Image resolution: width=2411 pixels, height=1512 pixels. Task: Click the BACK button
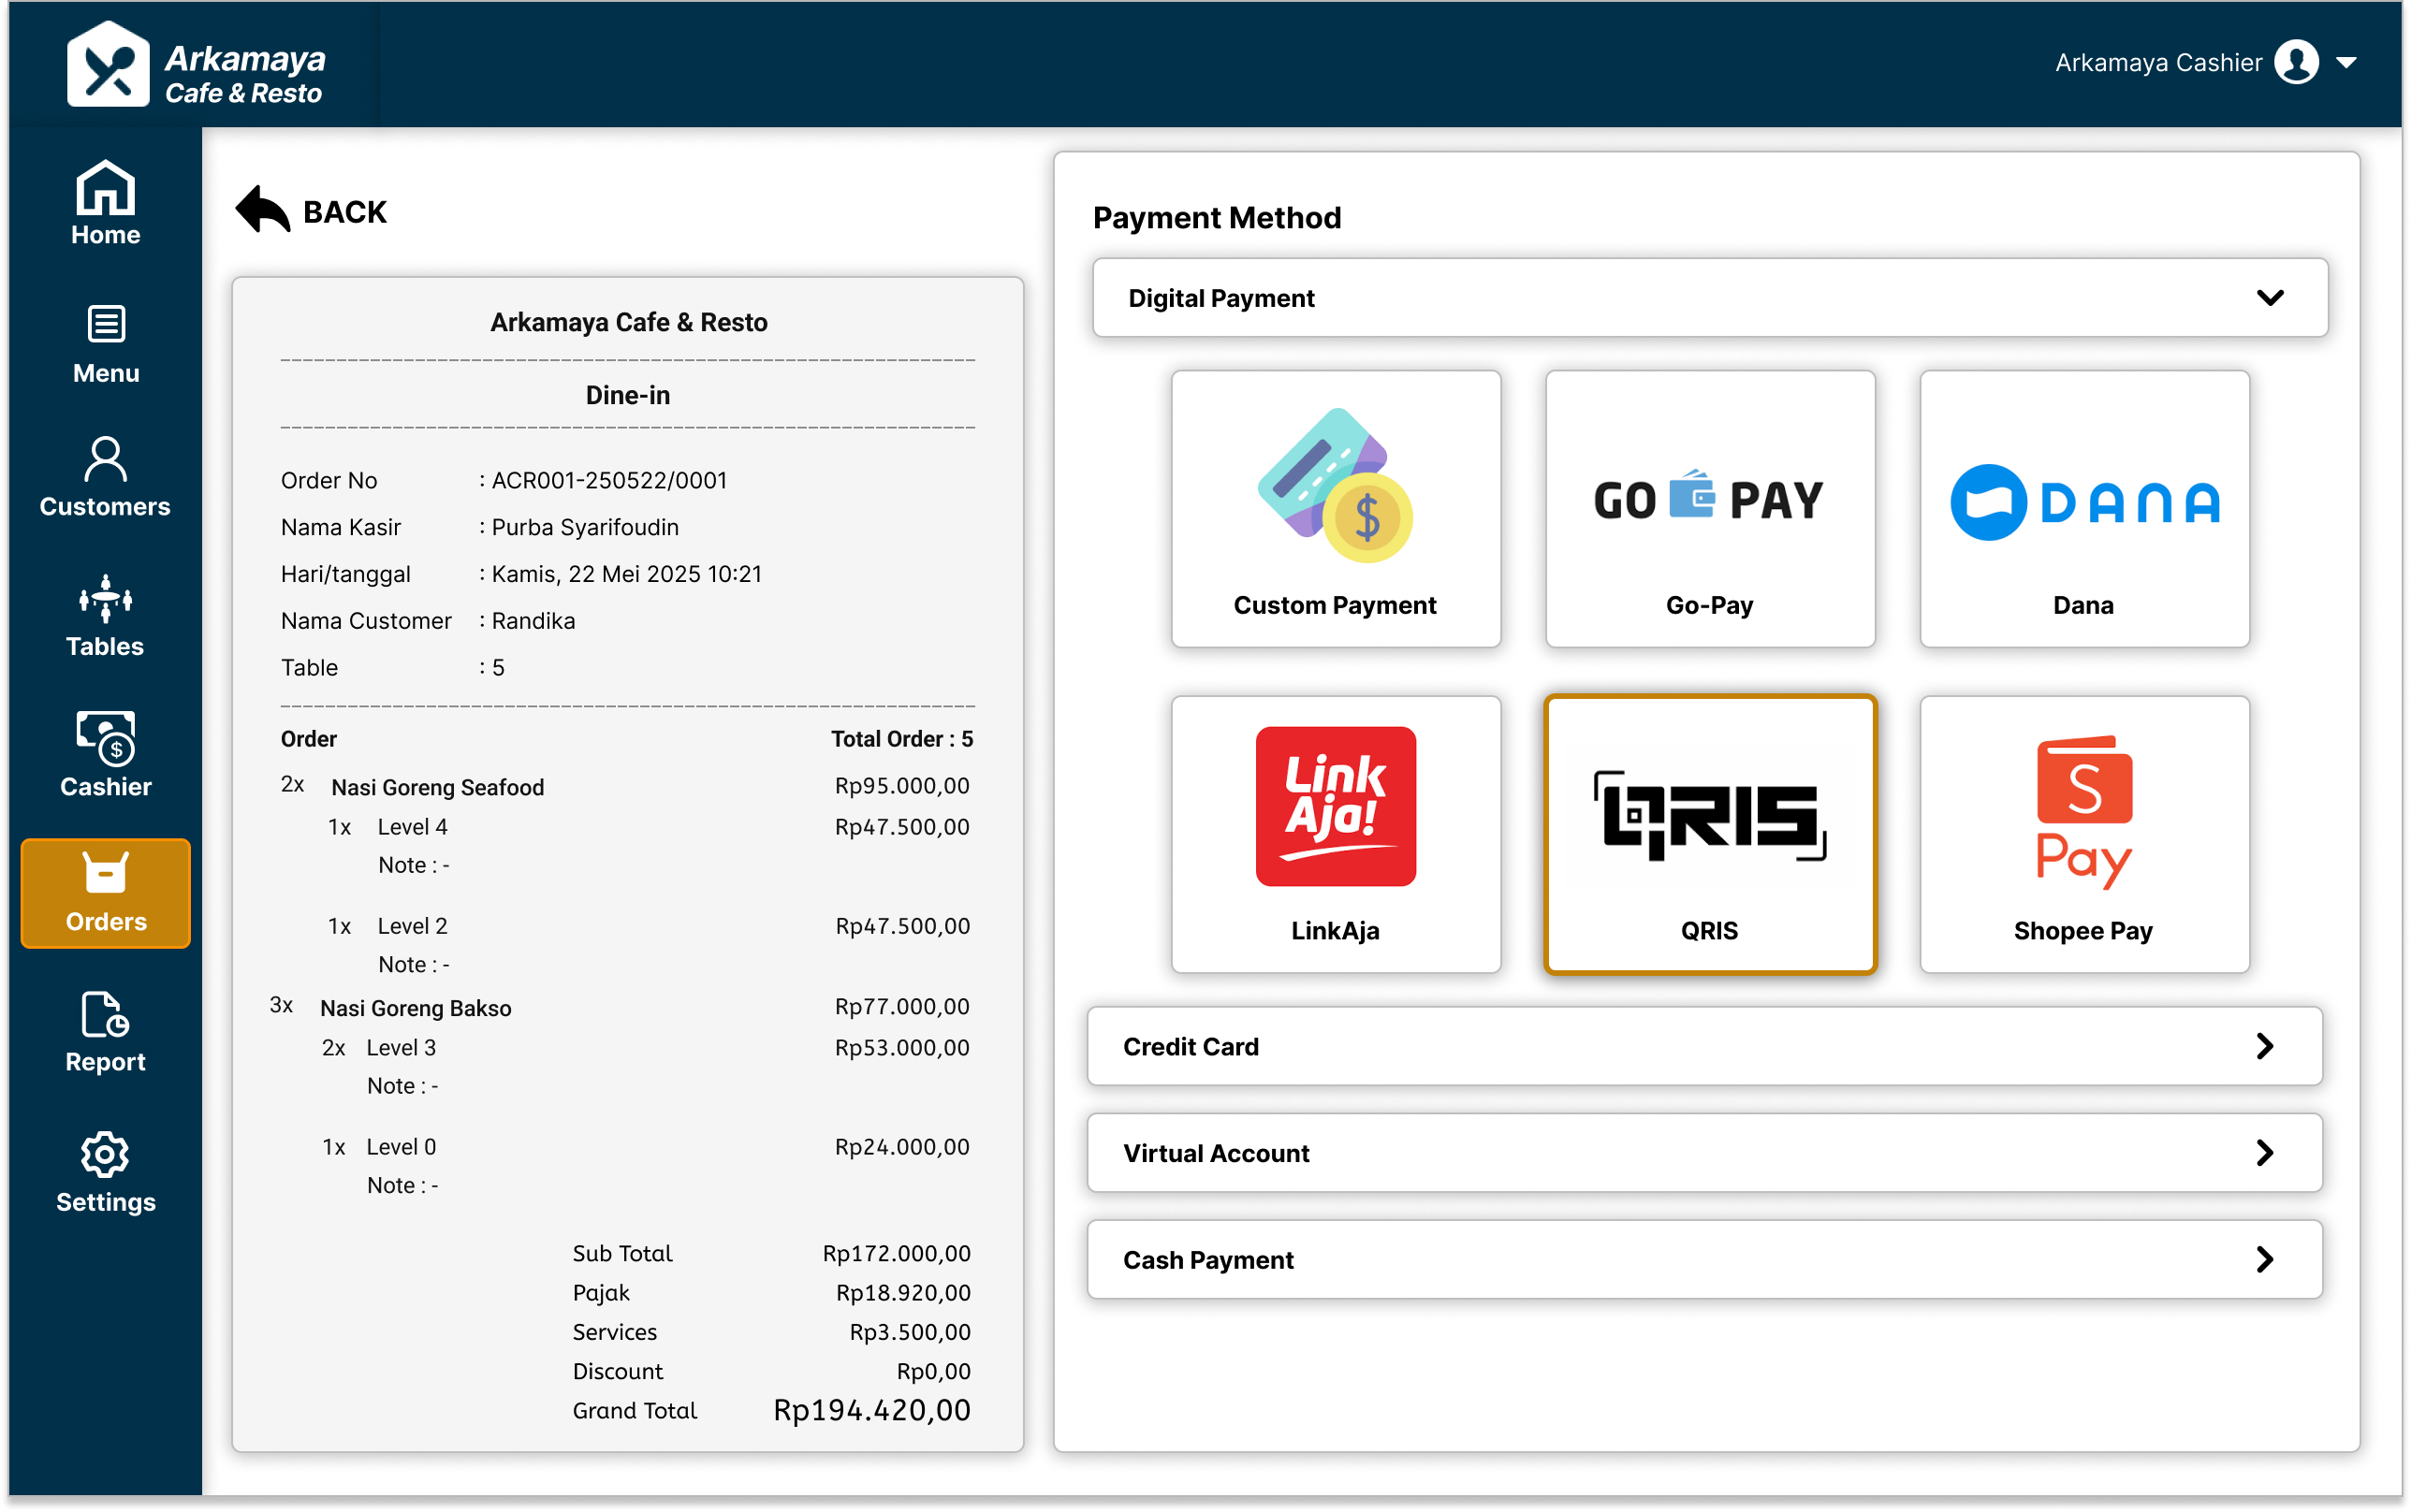pyautogui.click(x=311, y=210)
